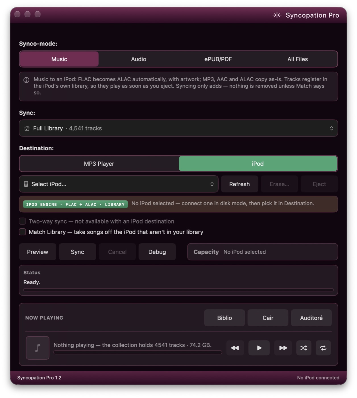Click the 'Synco-mode:' label
The height and width of the screenshot is (398, 357).
(38, 43)
